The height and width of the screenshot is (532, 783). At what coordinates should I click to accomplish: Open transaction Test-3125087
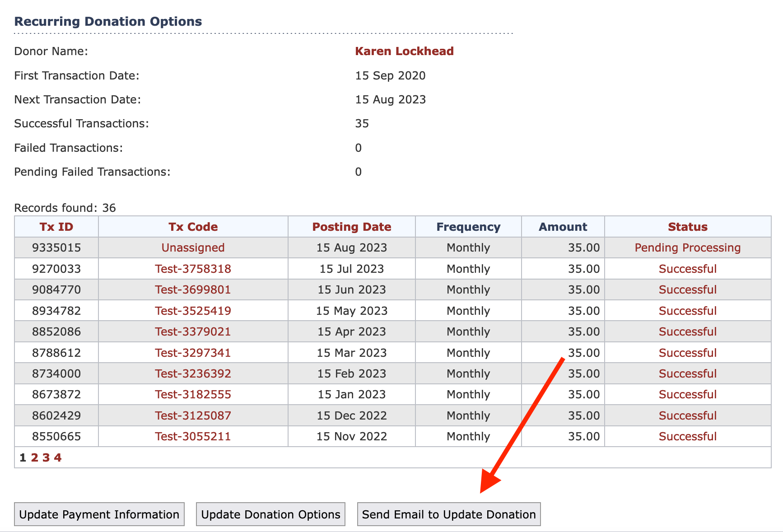(193, 415)
